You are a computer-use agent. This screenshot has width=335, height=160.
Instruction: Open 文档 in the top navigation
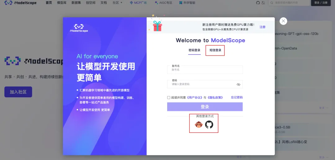104,3
